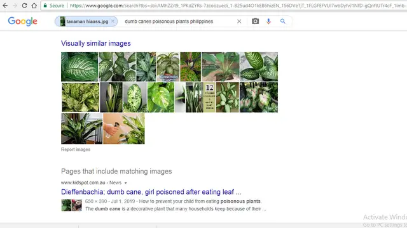Click the 'Pages that include matching images' heading
The width and height of the screenshot is (407, 228).
116,171
